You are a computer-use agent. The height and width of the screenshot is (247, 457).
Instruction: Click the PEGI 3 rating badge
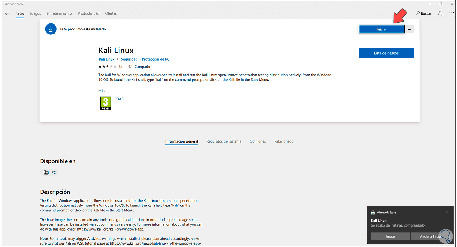point(105,103)
